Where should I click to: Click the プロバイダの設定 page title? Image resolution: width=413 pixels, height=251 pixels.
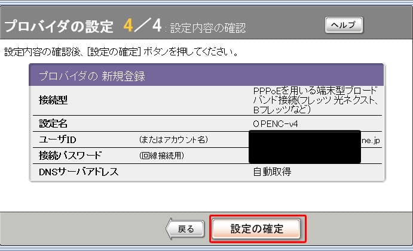(x=59, y=27)
